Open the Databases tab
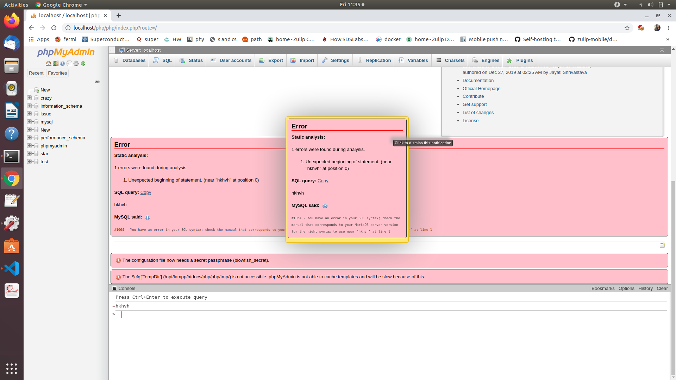Viewport: 676px width, 380px height. click(x=130, y=61)
